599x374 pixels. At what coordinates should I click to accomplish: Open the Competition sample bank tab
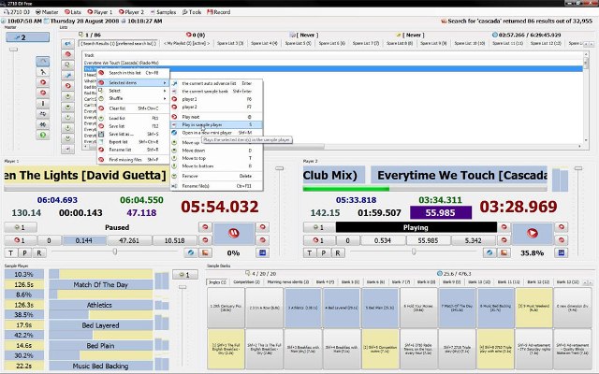[x=245, y=280]
